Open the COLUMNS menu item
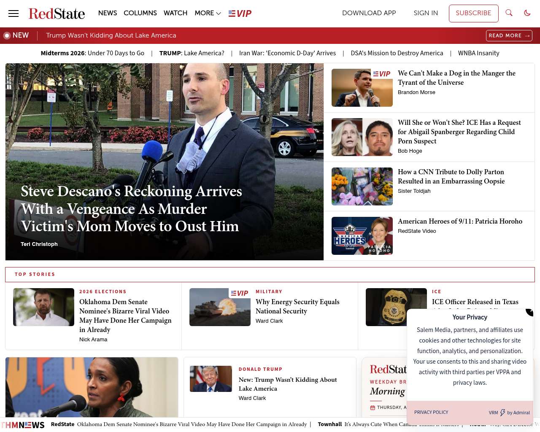The height and width of the screenshot is (432, 540). 140,13
